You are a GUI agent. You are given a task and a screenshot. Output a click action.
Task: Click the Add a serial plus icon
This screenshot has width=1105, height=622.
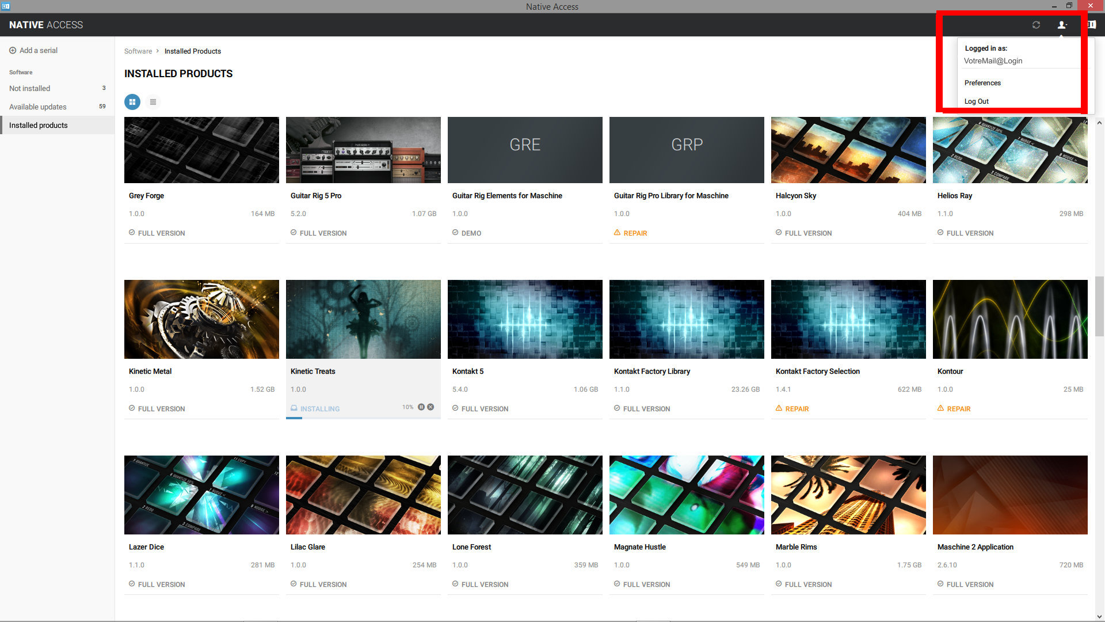coord(12,50)
